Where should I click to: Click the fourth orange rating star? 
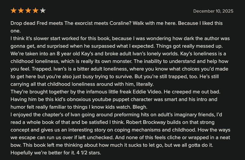(x=35, y=11)
